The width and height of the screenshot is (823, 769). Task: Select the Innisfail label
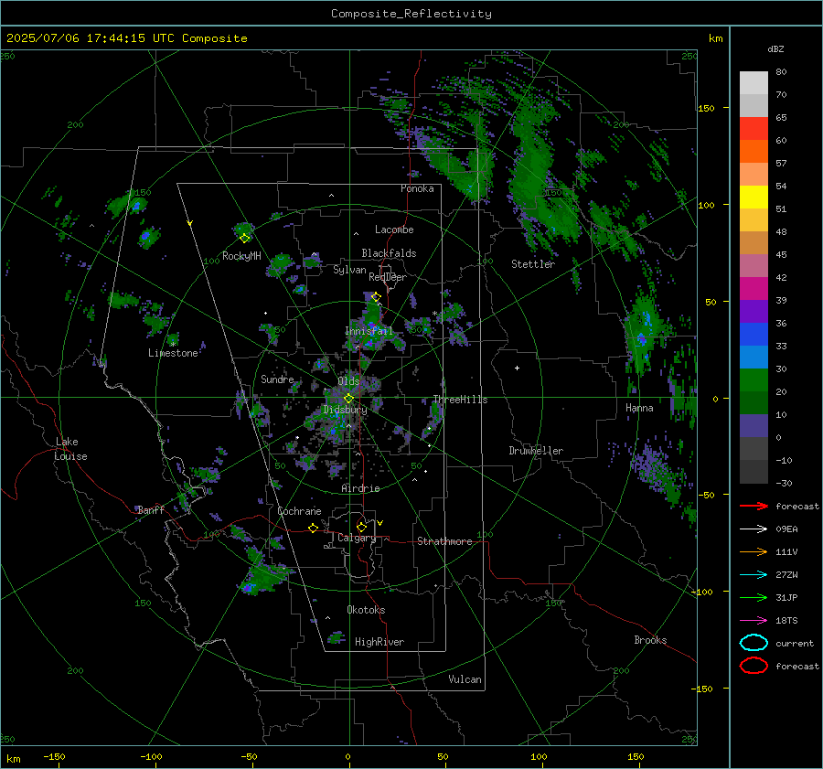point(369,331)
